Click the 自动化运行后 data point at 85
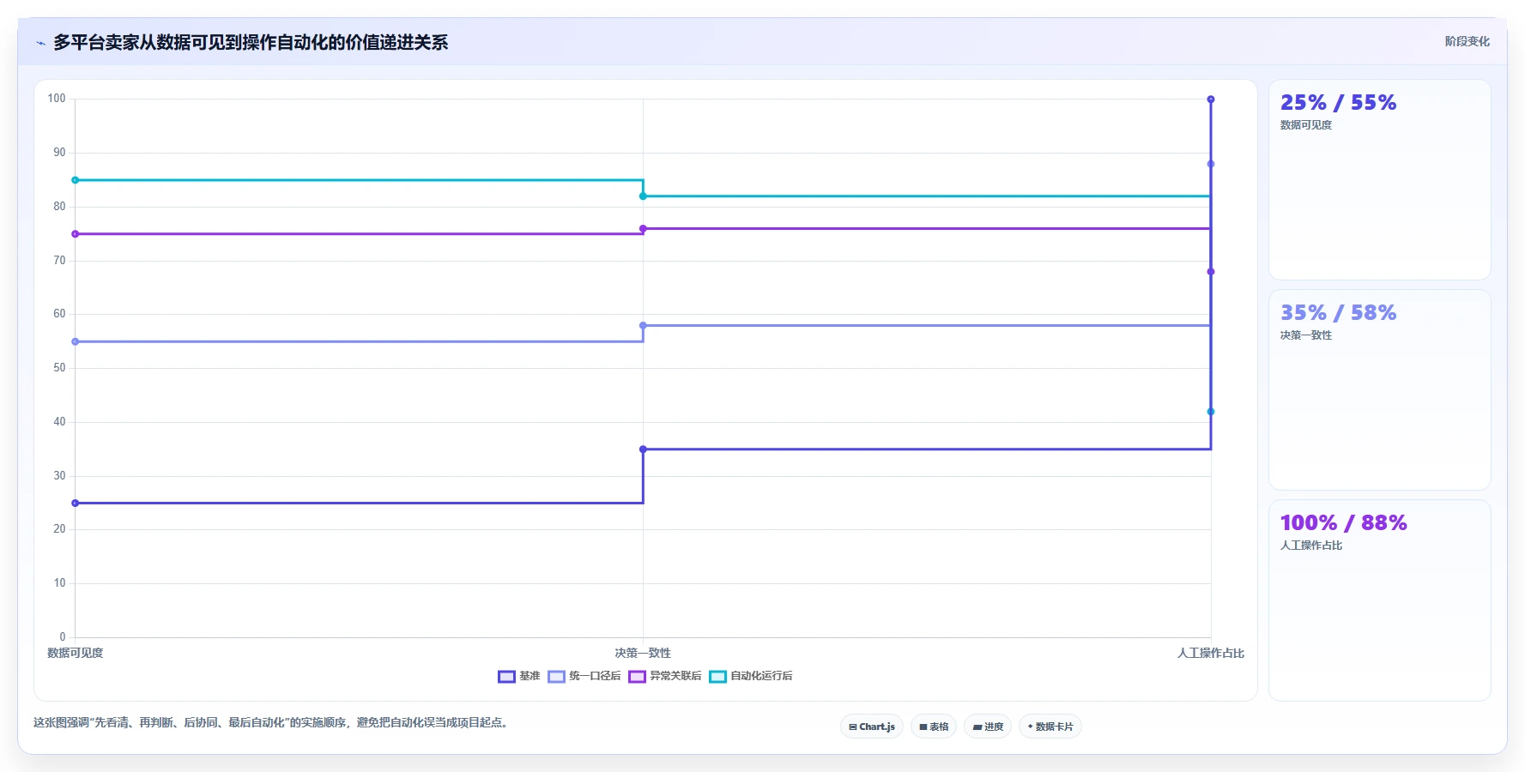The image size is (1525, 772). click(76, 180)
